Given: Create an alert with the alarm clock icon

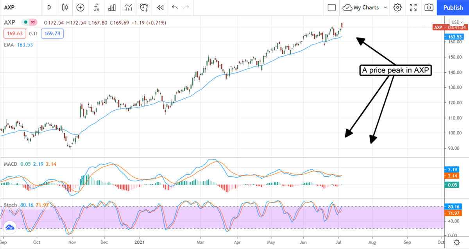Looking at the screenshot, I should point(144,7).
